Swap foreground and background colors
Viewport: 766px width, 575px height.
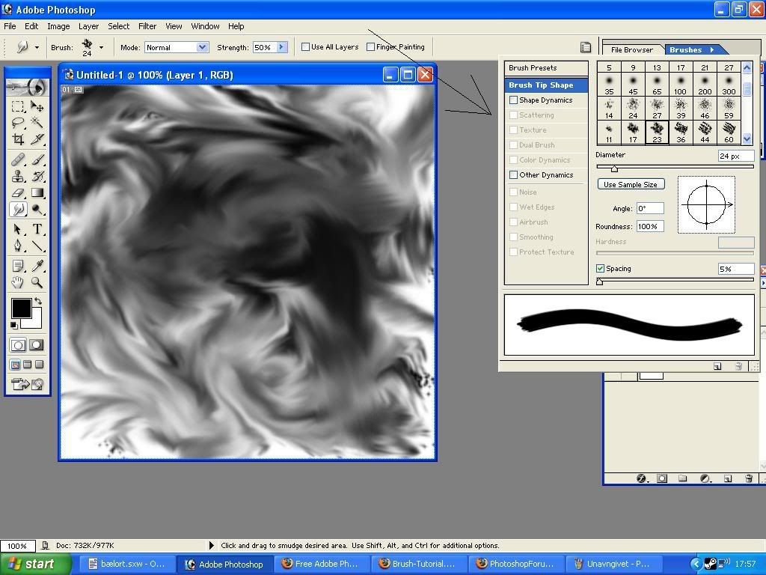click(x=38, y=302)
